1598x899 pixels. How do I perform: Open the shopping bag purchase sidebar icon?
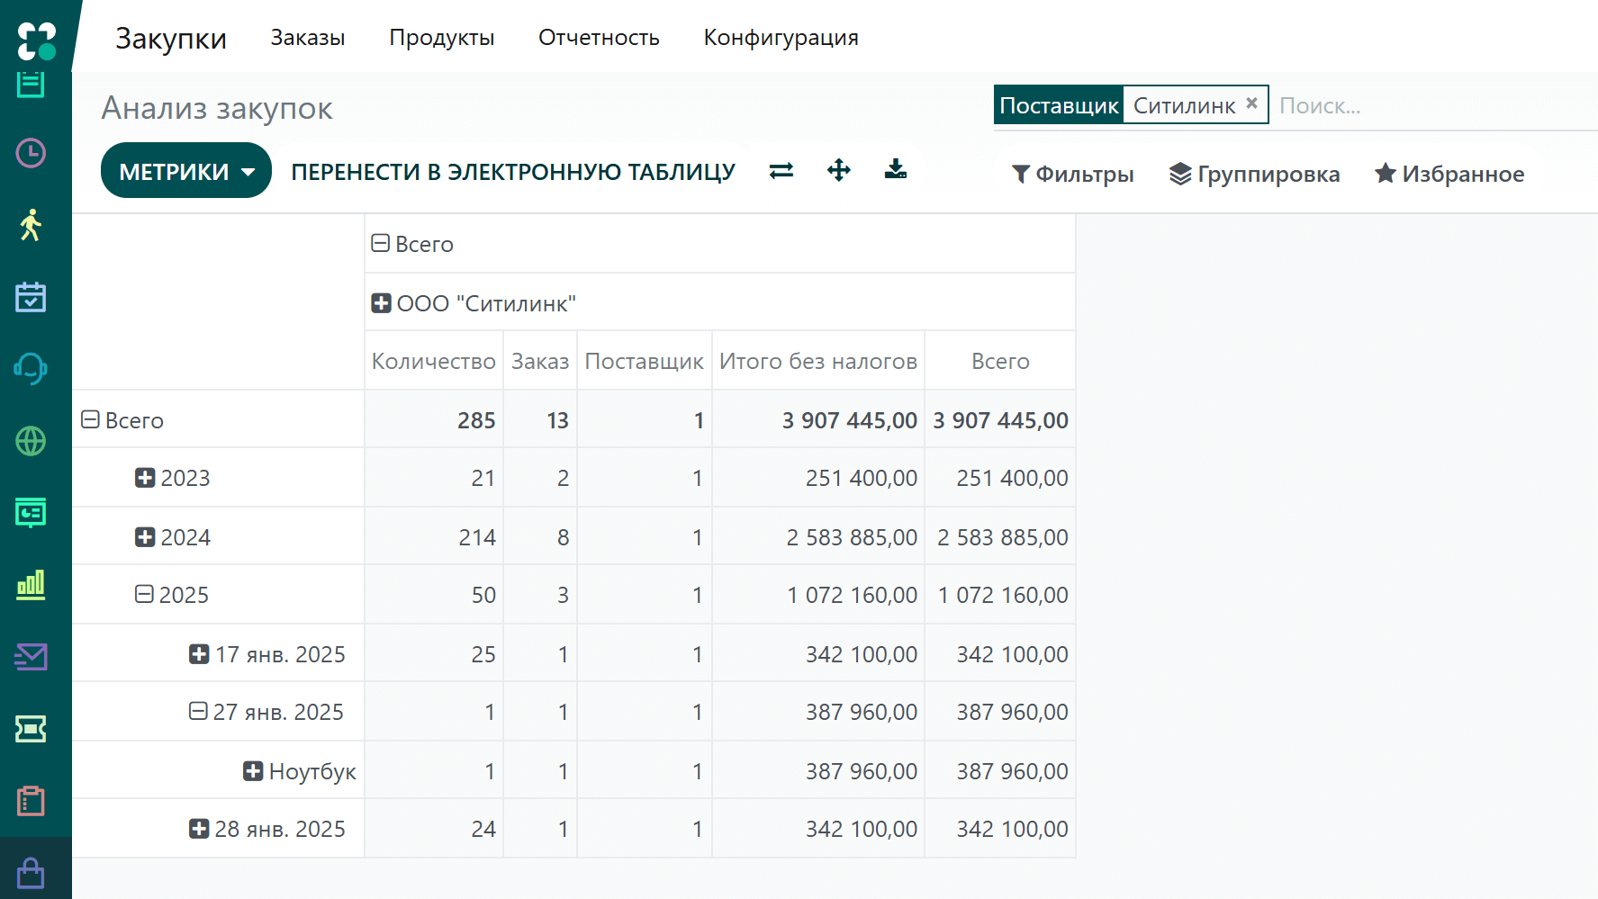[x=31, y=873]
